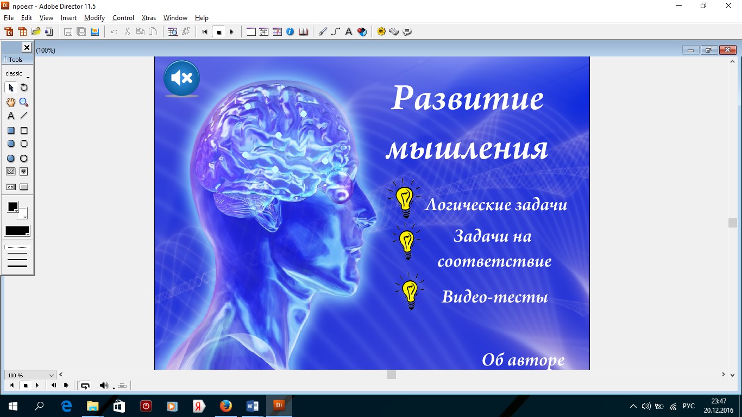Open Firefox from the taskbar
Viewport: 742px width, 417px height.
click(226, 406)
